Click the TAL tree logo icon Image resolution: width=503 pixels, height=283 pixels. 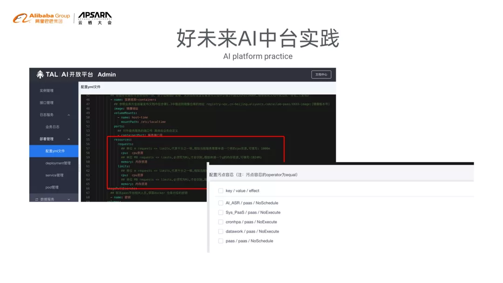40,74
